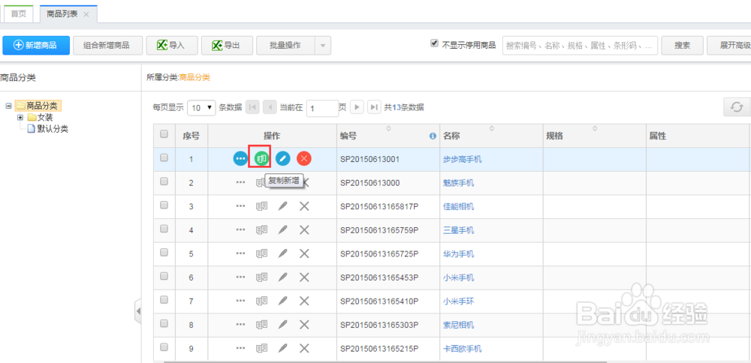
Task: Toggle the select-all checkbox in table header
Action: click(164, 134)
